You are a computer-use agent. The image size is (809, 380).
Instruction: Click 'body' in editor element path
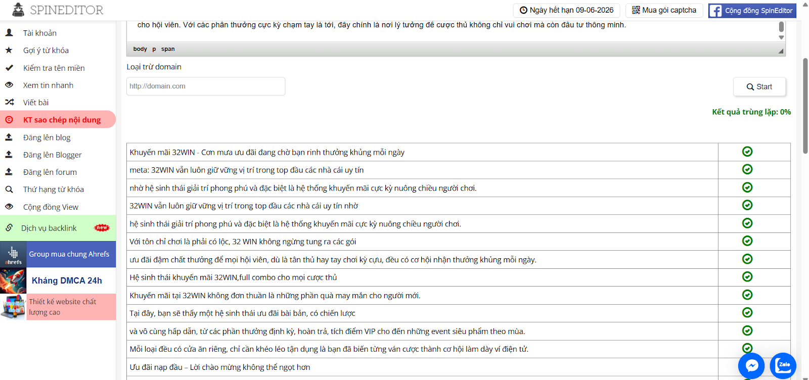[140, 49]
